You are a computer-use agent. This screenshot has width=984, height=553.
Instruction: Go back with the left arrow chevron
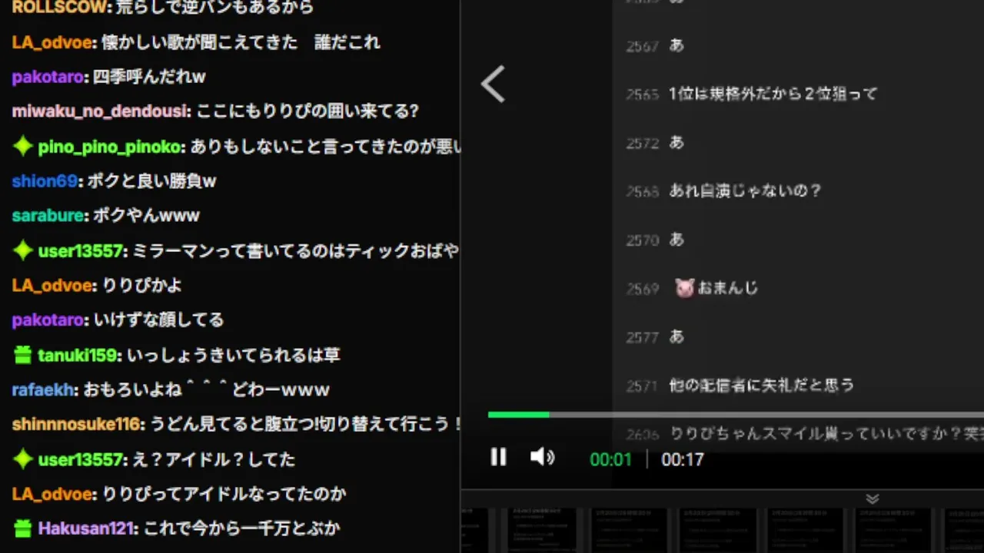[x=494, y=84]
